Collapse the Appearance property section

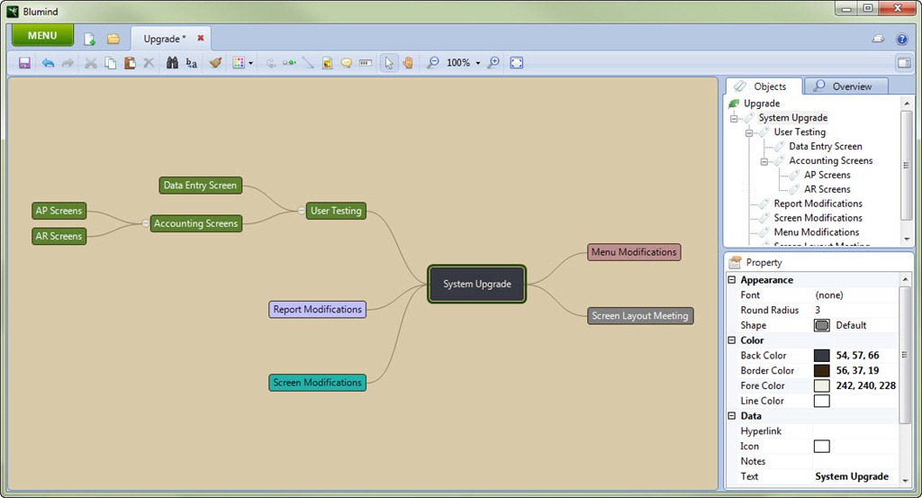pos(732,280)
